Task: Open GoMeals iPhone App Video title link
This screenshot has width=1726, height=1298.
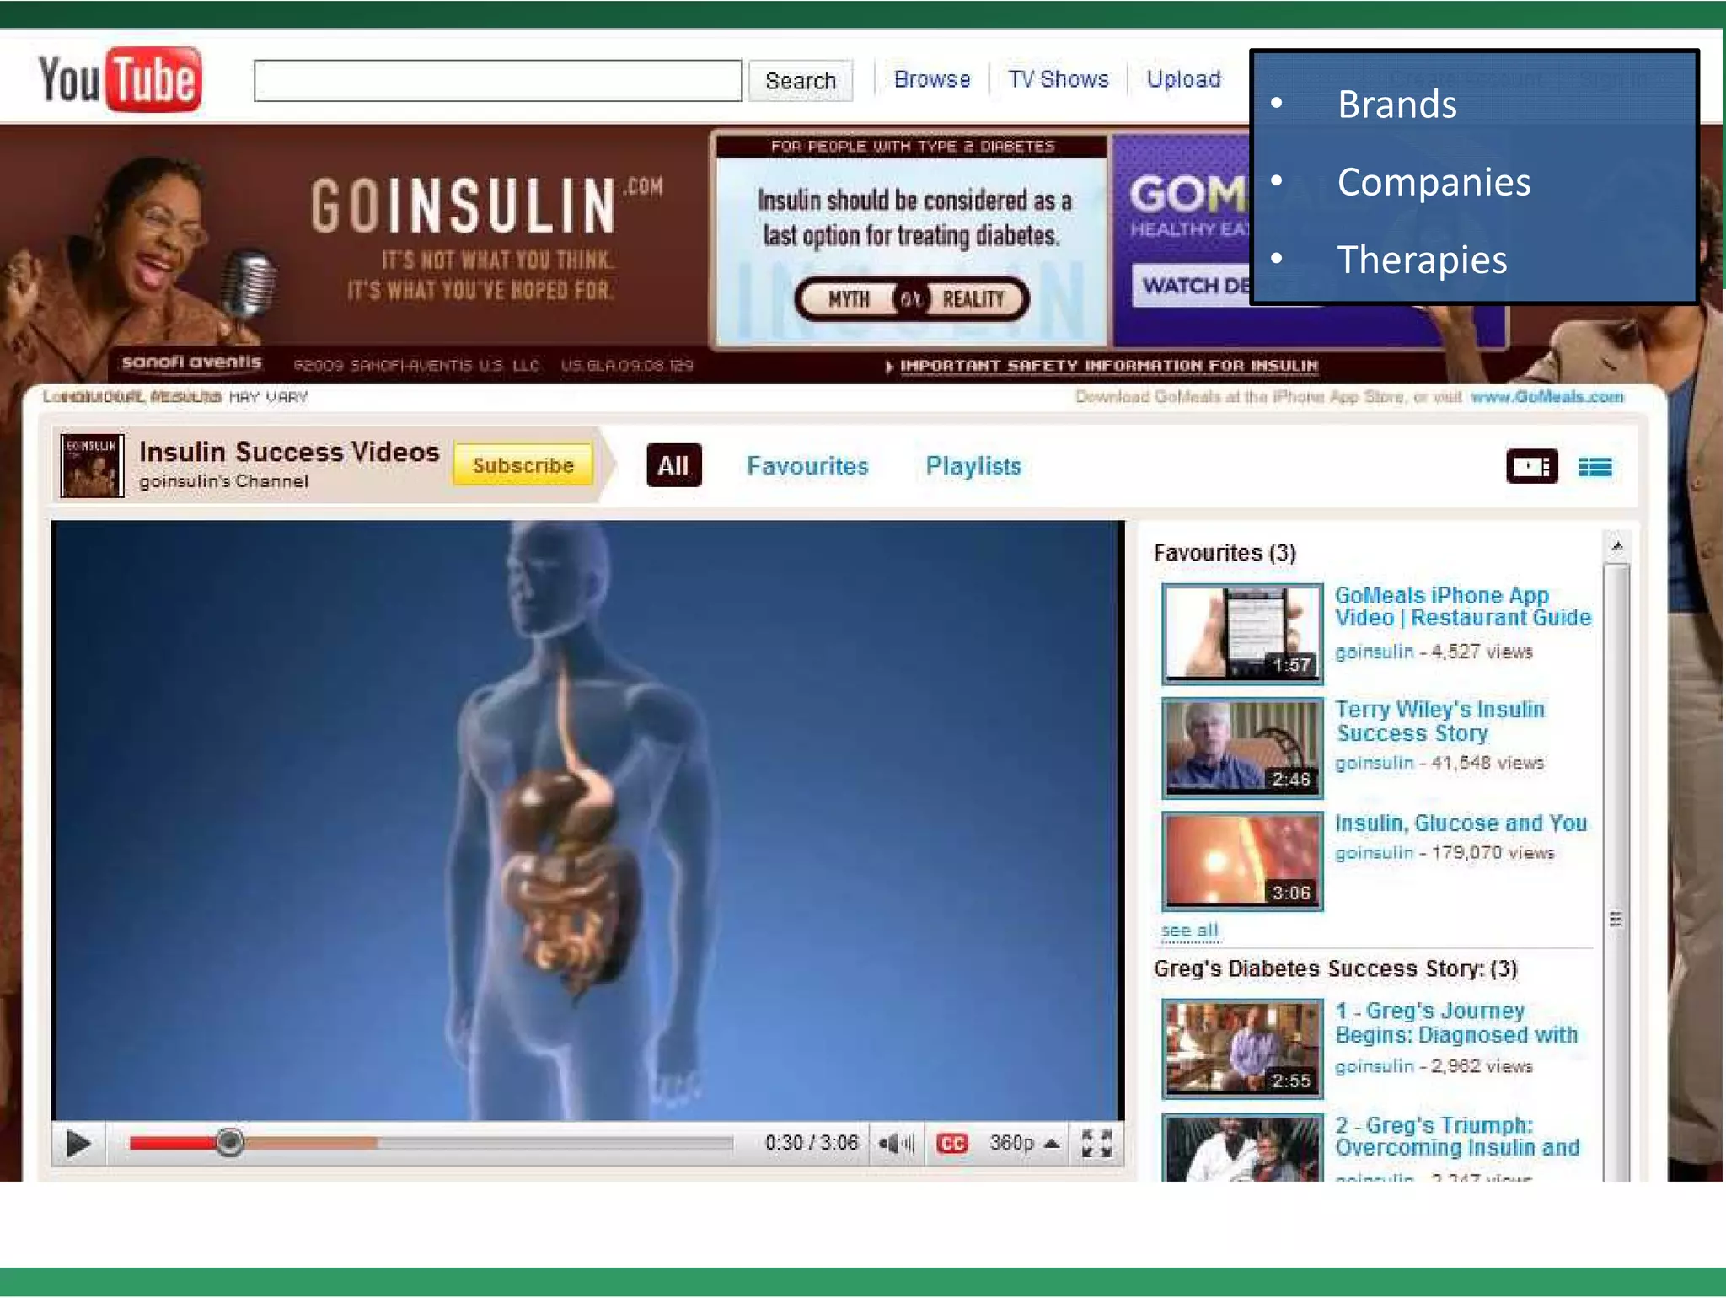Action: click(1462, 606)
